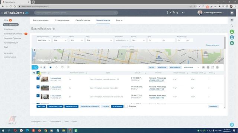
Task: Tick the Для всех checkbox
Action: click(126, 106)
